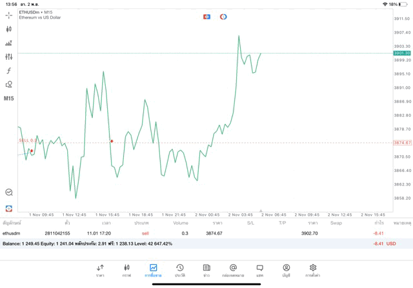This screenshot has height=288, width=413.
Task: Switch to the ราคา quotes tab
Action: tap(100, 270)
